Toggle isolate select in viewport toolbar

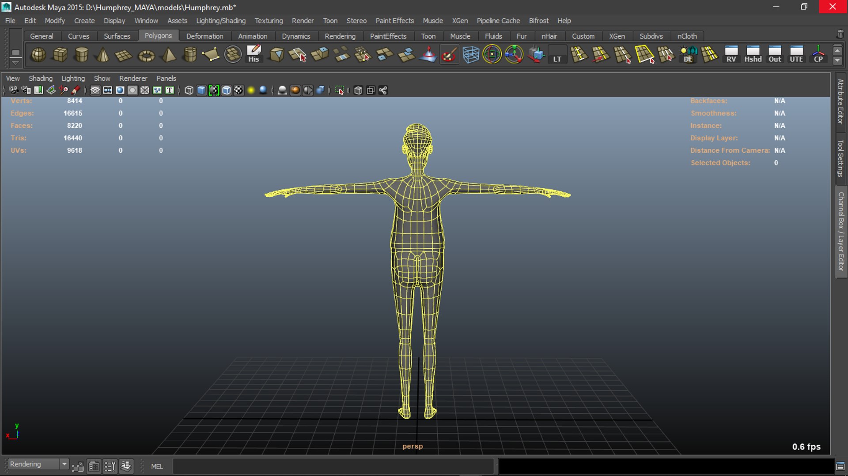pyautogui.click(x=339, y=90)
